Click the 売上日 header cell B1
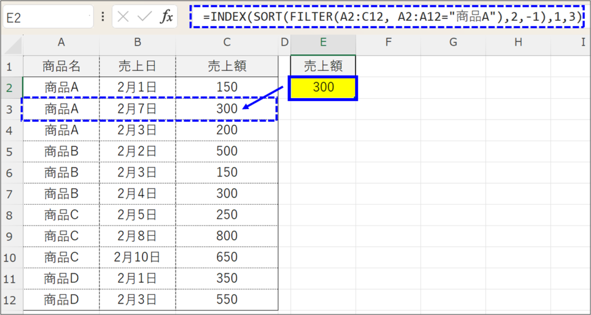The height and width of the screenshot is (315, 591). [137, 66]
